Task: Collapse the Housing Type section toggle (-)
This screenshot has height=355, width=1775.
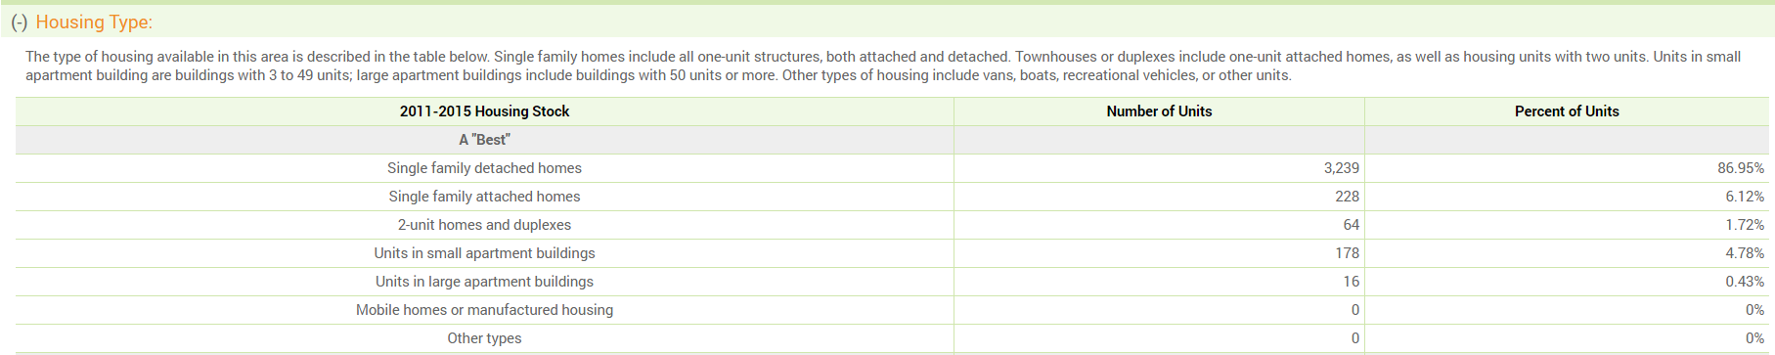Action: (19, 22)
